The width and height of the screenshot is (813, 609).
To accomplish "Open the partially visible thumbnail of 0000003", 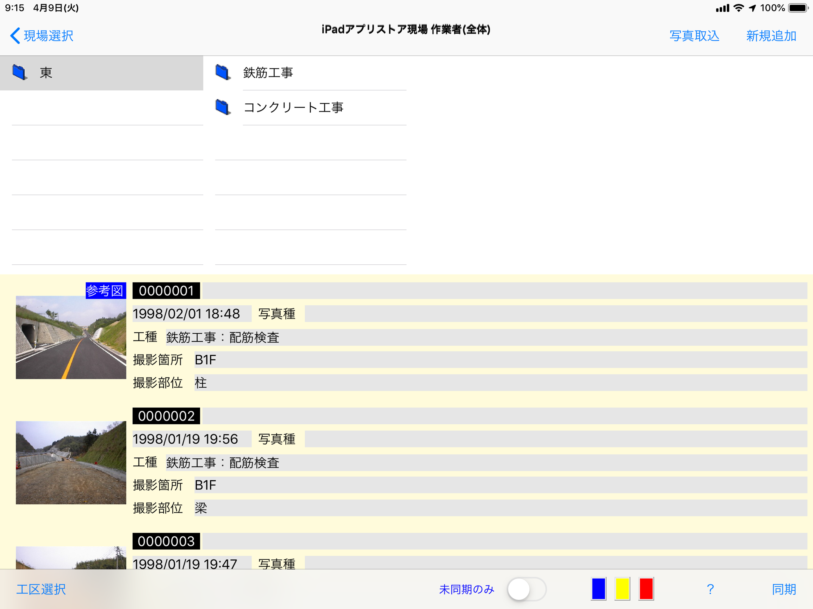I will coord(71,558).
